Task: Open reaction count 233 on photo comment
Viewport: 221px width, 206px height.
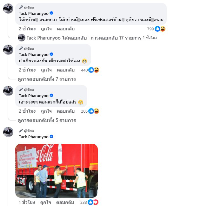Action: (84, 202)
